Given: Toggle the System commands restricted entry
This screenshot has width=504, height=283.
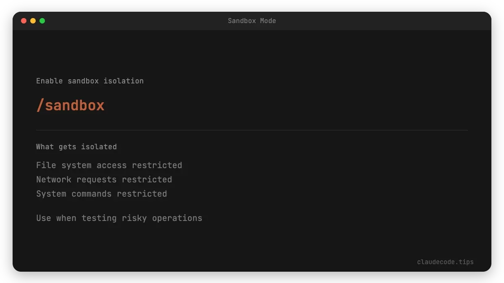Looking at the screenshot, I should point(101,194).
